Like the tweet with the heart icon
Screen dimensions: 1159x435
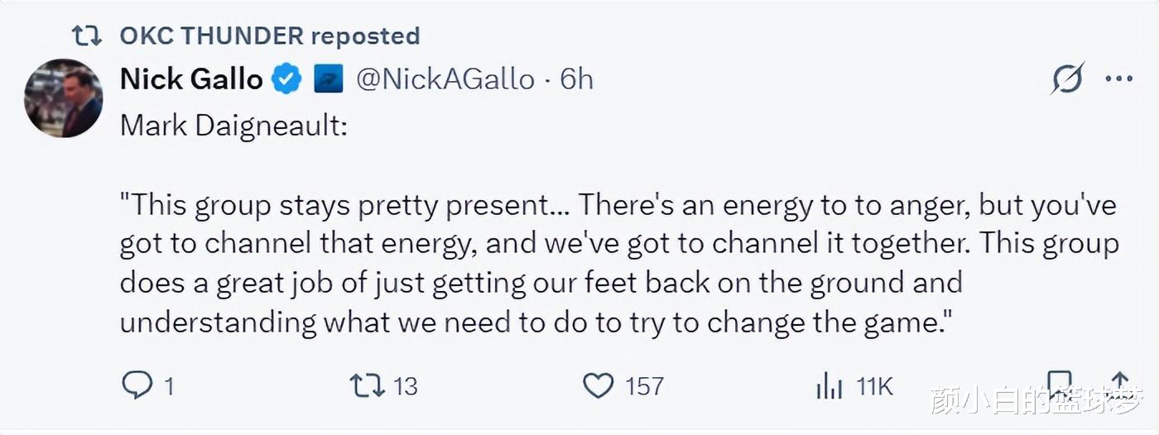pos(599,385)
